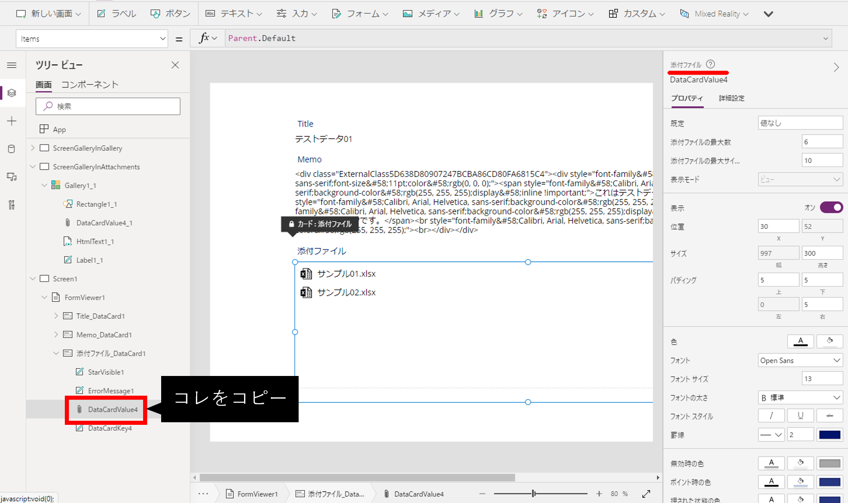Viewport: 848px width, 503px height.
Task: Collapse 添付ファイル_DataCard1 tree node
Action: coord(56,353)
